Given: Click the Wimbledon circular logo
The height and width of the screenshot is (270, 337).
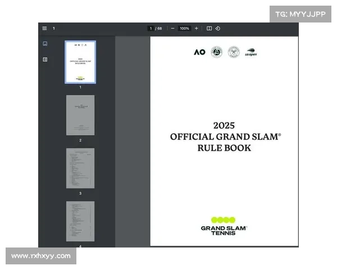Looking at the screenshot, I should [234, 52].
